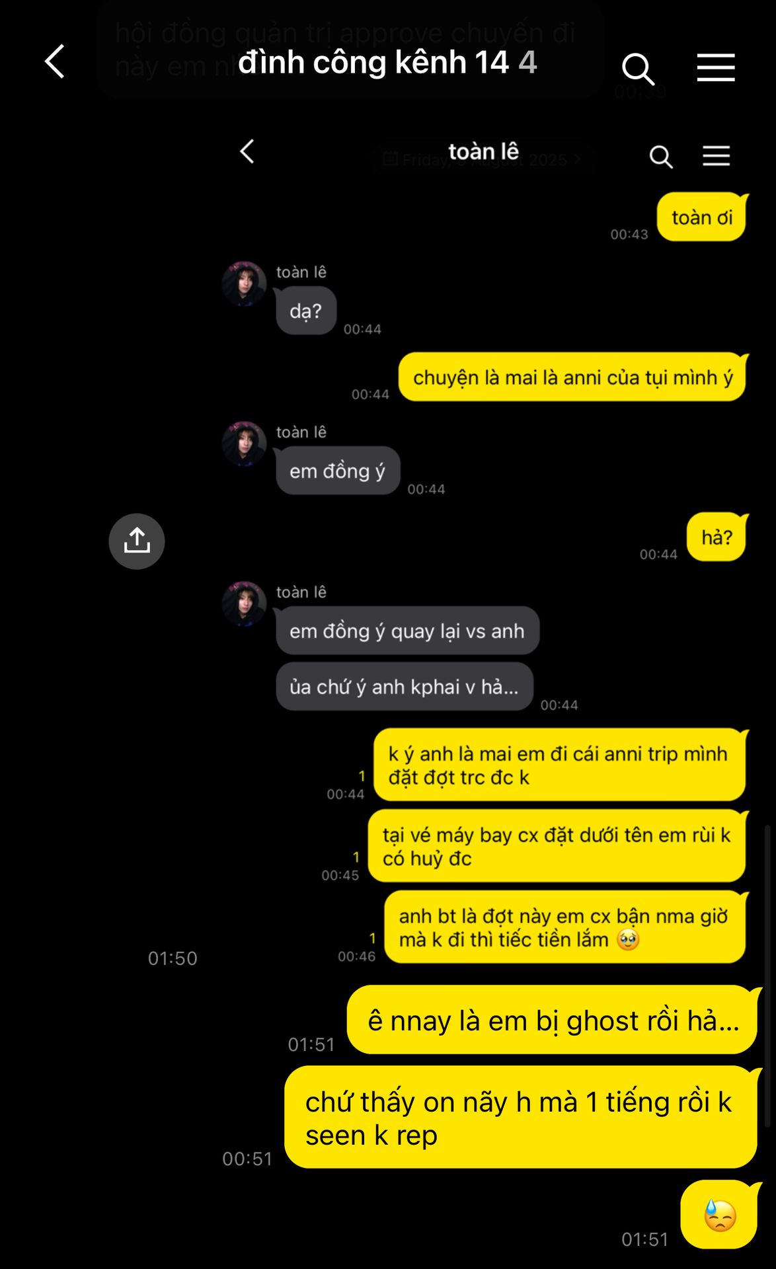The width and height of the screenshot is (776, 1269).
Task: Tap the back arrow beside đình công kênh 14
Action: [x=55, y=61]
